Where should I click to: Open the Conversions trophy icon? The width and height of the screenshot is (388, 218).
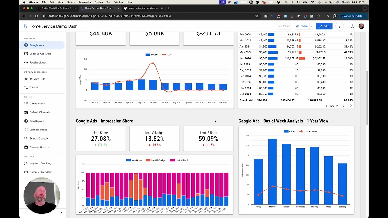point(26,104)
